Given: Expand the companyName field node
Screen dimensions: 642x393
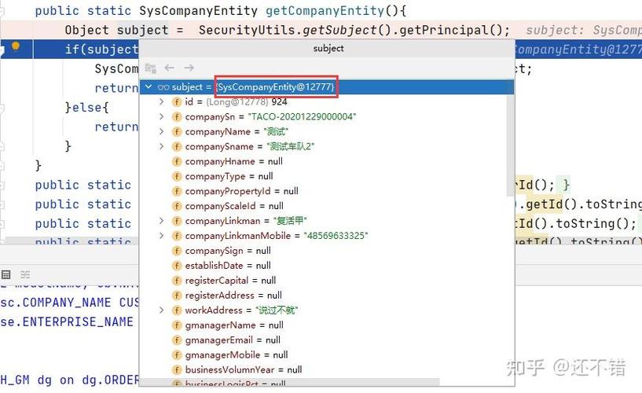Looking at the screenshot, I should coord(161,131).
